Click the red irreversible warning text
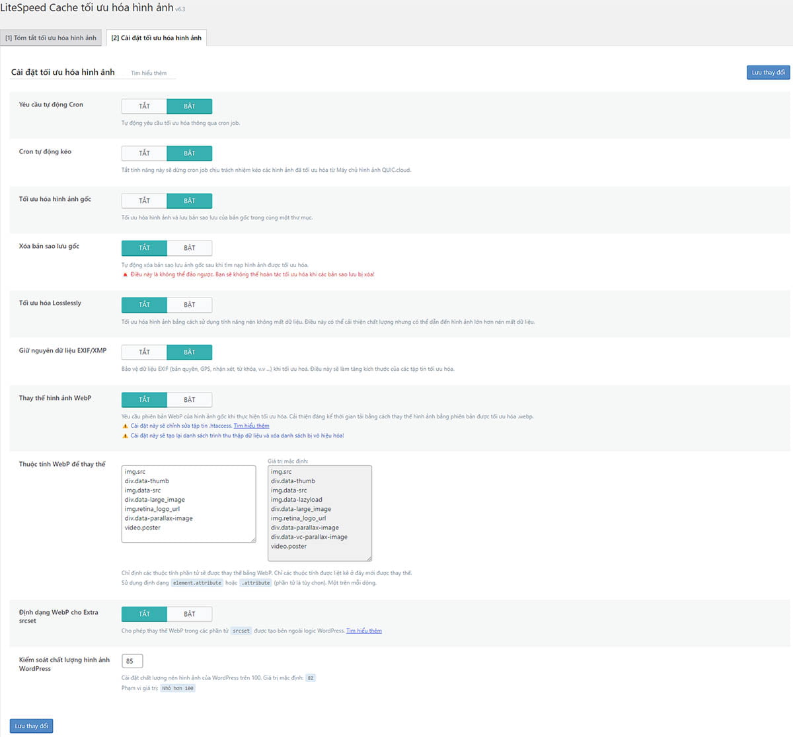The image size is (793, 737). click(x=252, y=274)
